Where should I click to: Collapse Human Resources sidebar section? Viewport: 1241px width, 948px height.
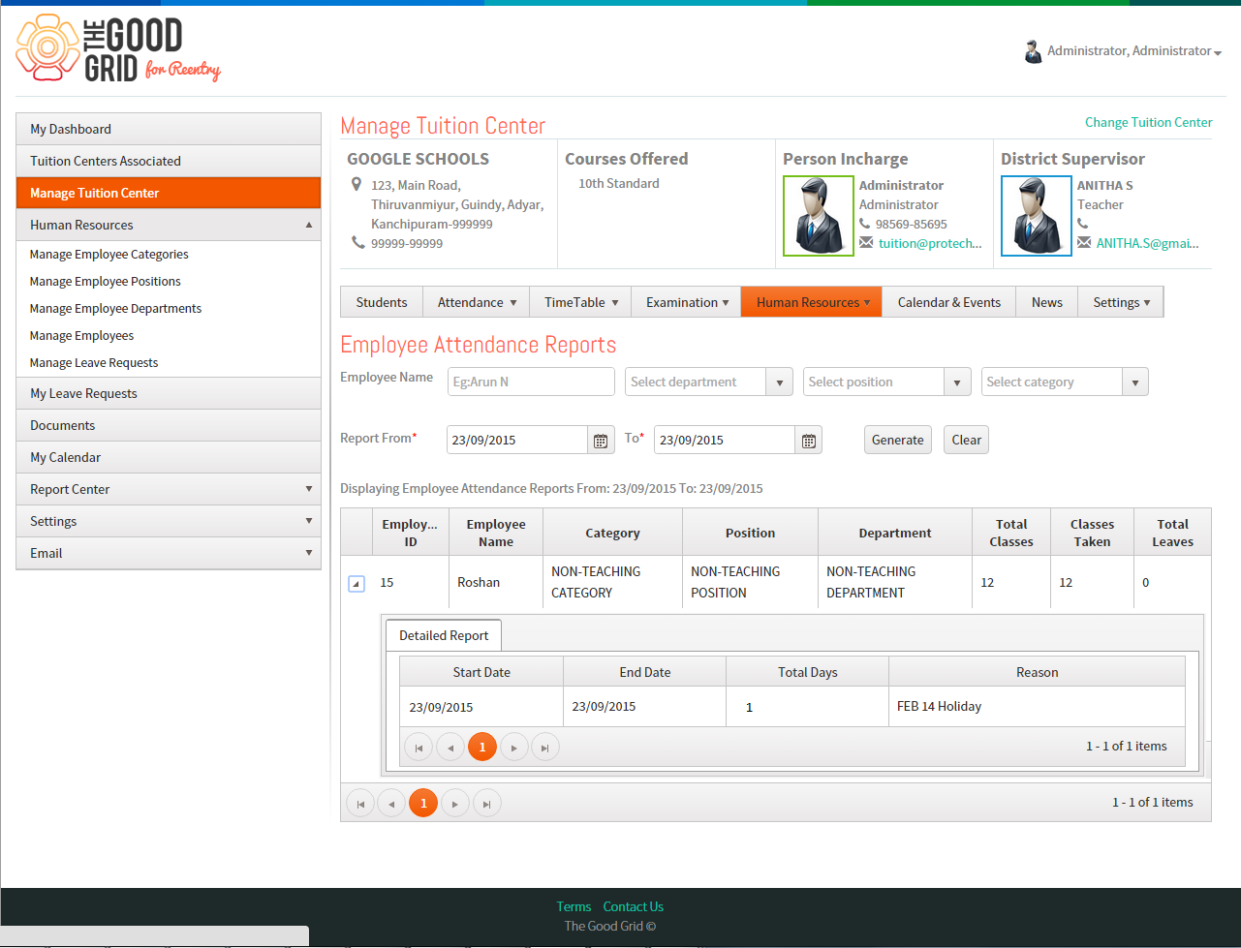[x=309, y=225]
